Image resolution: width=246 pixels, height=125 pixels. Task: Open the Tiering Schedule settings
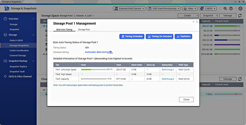click(132, 36)
